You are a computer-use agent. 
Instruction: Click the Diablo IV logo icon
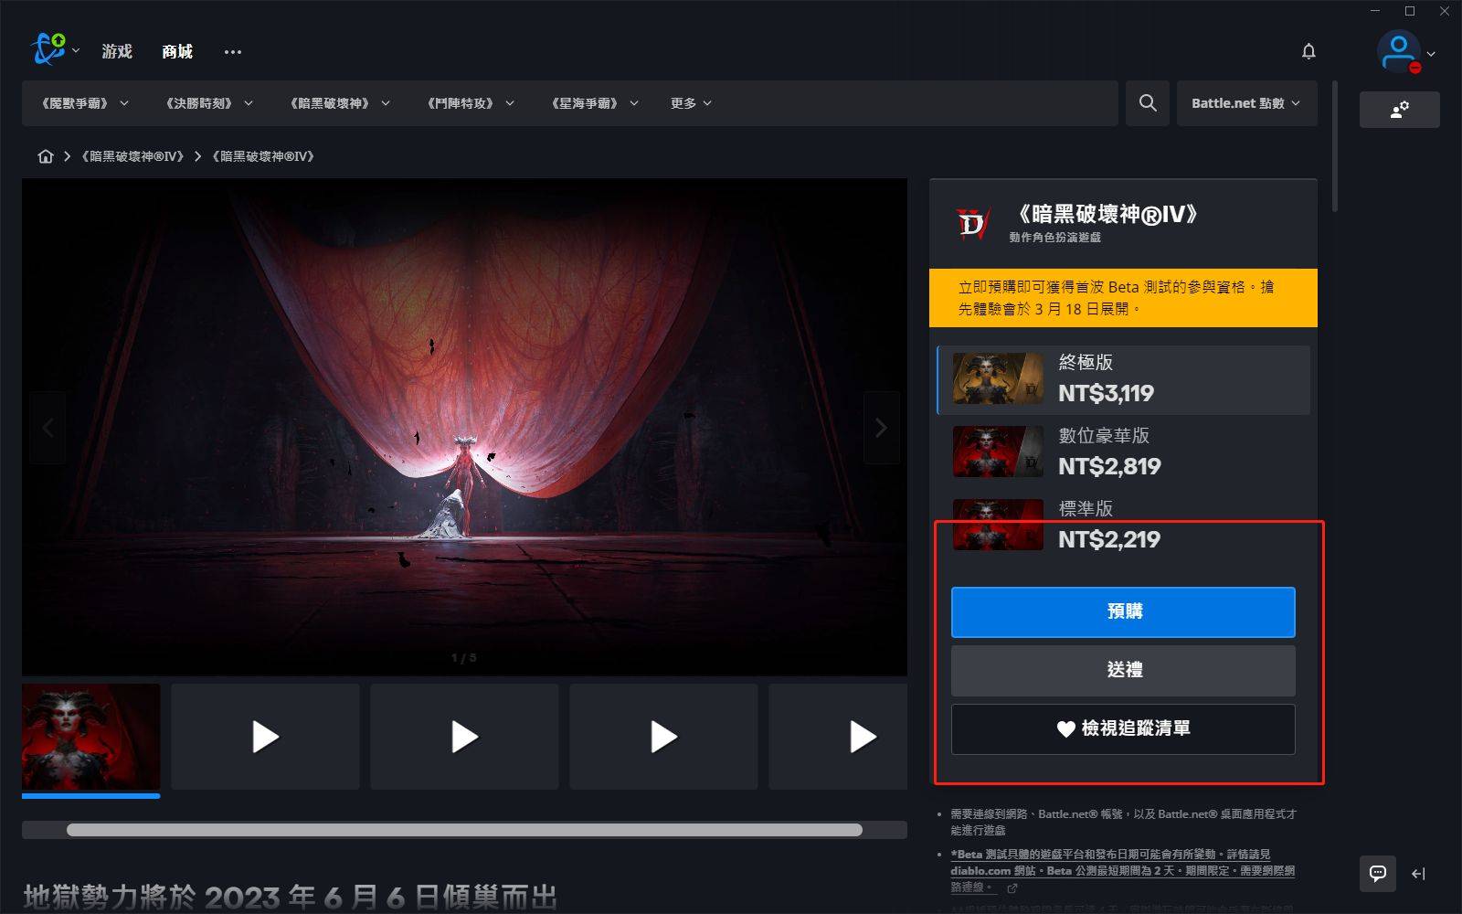tap(972, 223)
